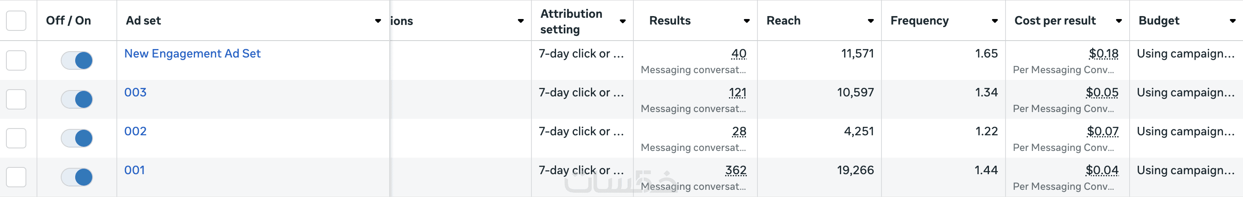Open the Results column dropdown arrow
1243x197 pixels.
(746, 21)
